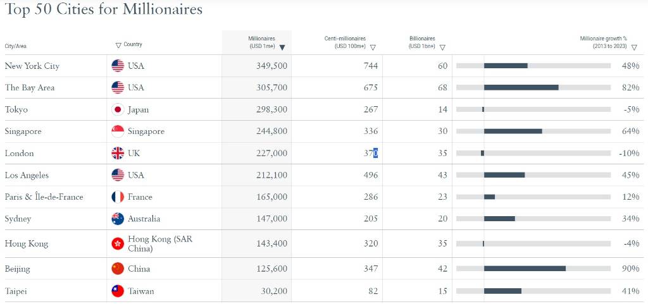Sort by Centi-millionaires column arrow
This screenshot has height=304, width=648.
pos(373,47)
